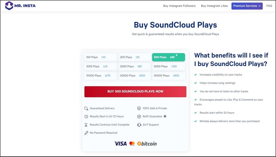The height and width of the screenshot is (157, 276).
Task: Choose the 1000 Plays $45 package
Action: tap(101, 67)
